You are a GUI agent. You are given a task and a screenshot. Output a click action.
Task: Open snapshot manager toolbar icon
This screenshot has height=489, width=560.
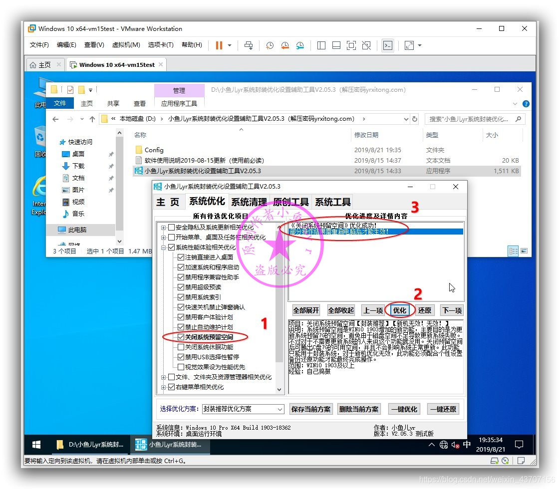[x=300, y=45]
